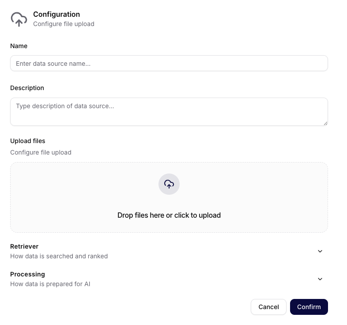Click into the Description text area
The image size is (347, 325).
169,112
